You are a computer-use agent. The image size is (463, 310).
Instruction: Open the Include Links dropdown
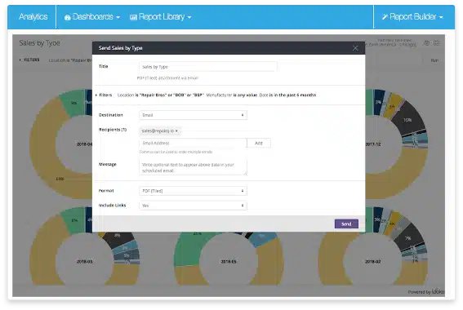pos(193,206)
